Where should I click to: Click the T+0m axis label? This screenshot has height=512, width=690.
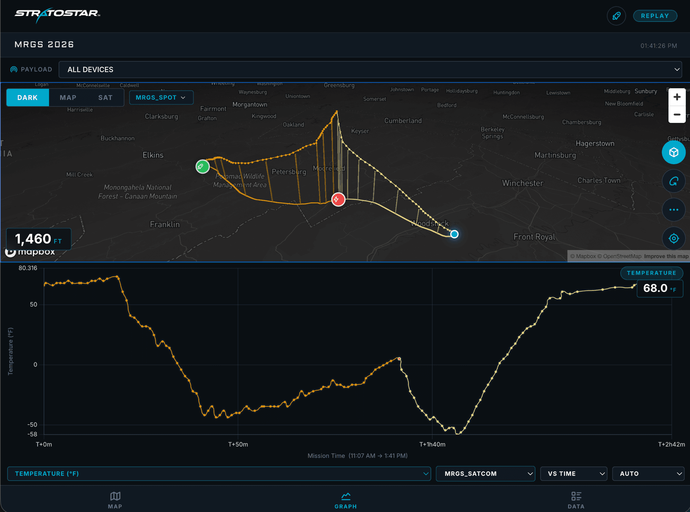(x=44, y=444)
